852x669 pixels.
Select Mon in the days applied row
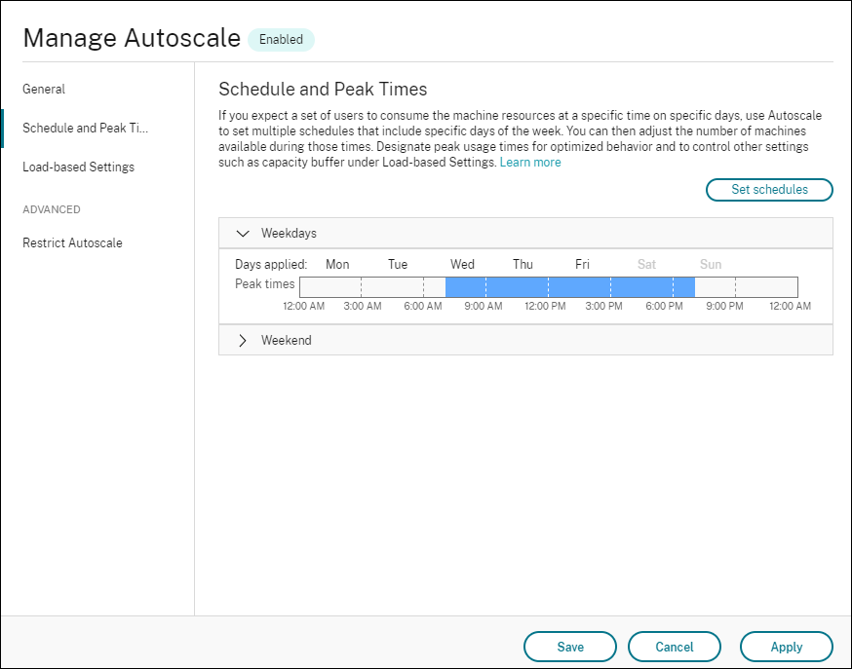[337, 263]
